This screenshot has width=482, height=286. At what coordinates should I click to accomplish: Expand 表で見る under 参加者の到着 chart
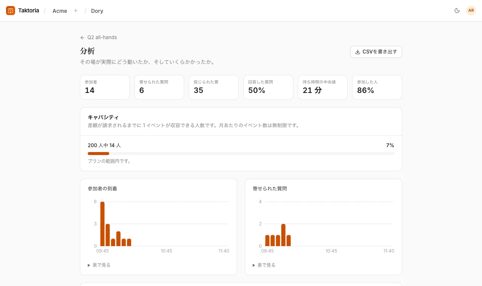pyautogui.click(x=99, y=265)
